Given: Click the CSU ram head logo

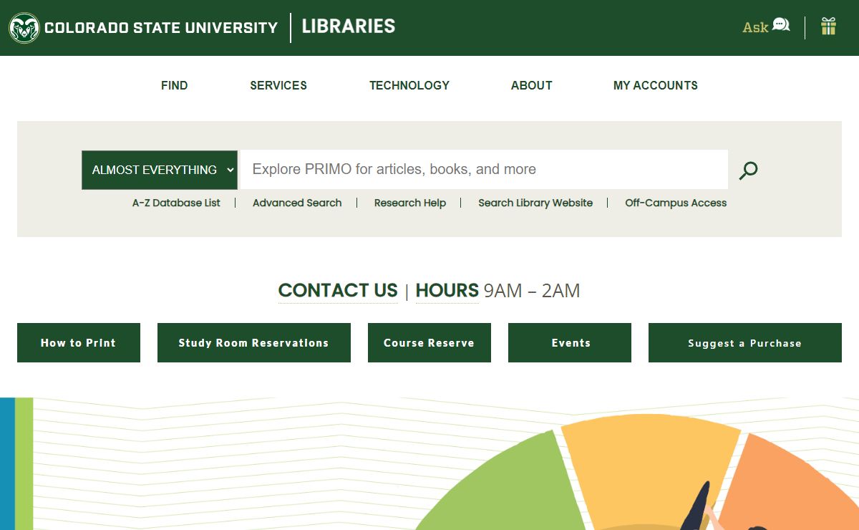Looking at the screenshot, I should (24, 28).
